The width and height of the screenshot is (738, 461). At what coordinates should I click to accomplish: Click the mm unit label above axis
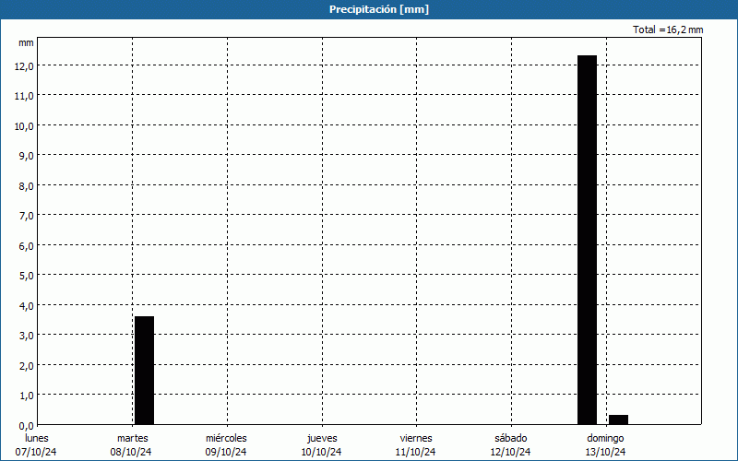[26, 42]
